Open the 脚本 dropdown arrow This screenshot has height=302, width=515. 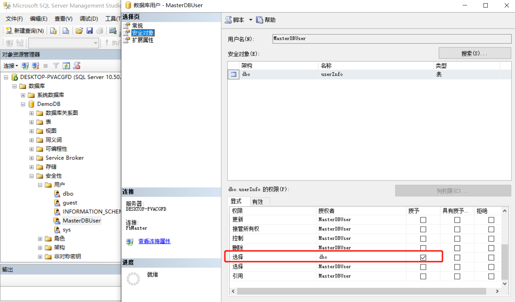click(x=250, y=20)
